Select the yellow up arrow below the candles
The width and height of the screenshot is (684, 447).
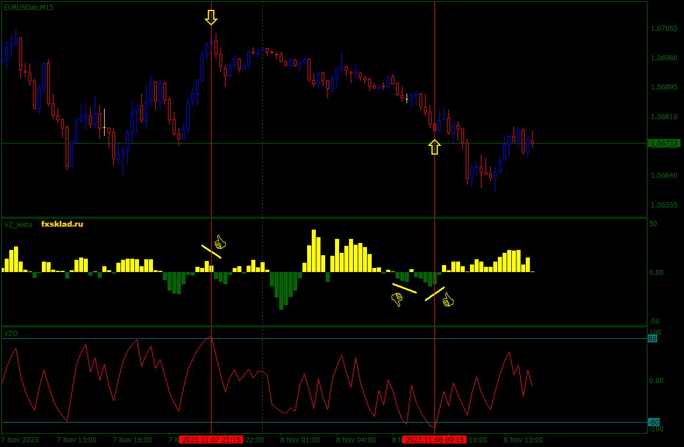(x=434, y=147)
